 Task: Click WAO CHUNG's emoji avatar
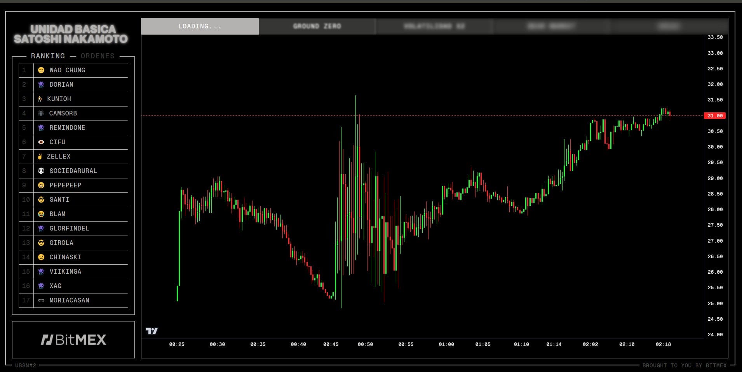(x=41, y=70)
